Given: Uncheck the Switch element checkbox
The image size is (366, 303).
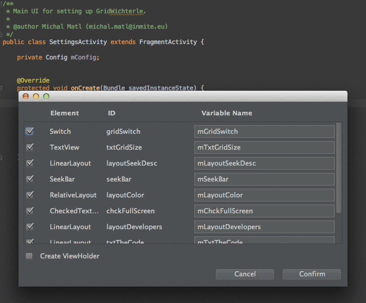Looking at the screenshot, I should [30, 131].
